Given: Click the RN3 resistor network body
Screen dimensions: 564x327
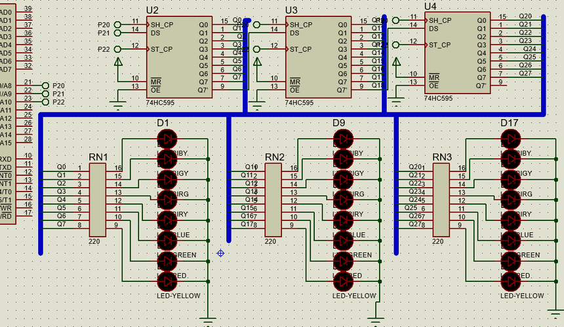Looking at the screenshot, I should [441, 200].
